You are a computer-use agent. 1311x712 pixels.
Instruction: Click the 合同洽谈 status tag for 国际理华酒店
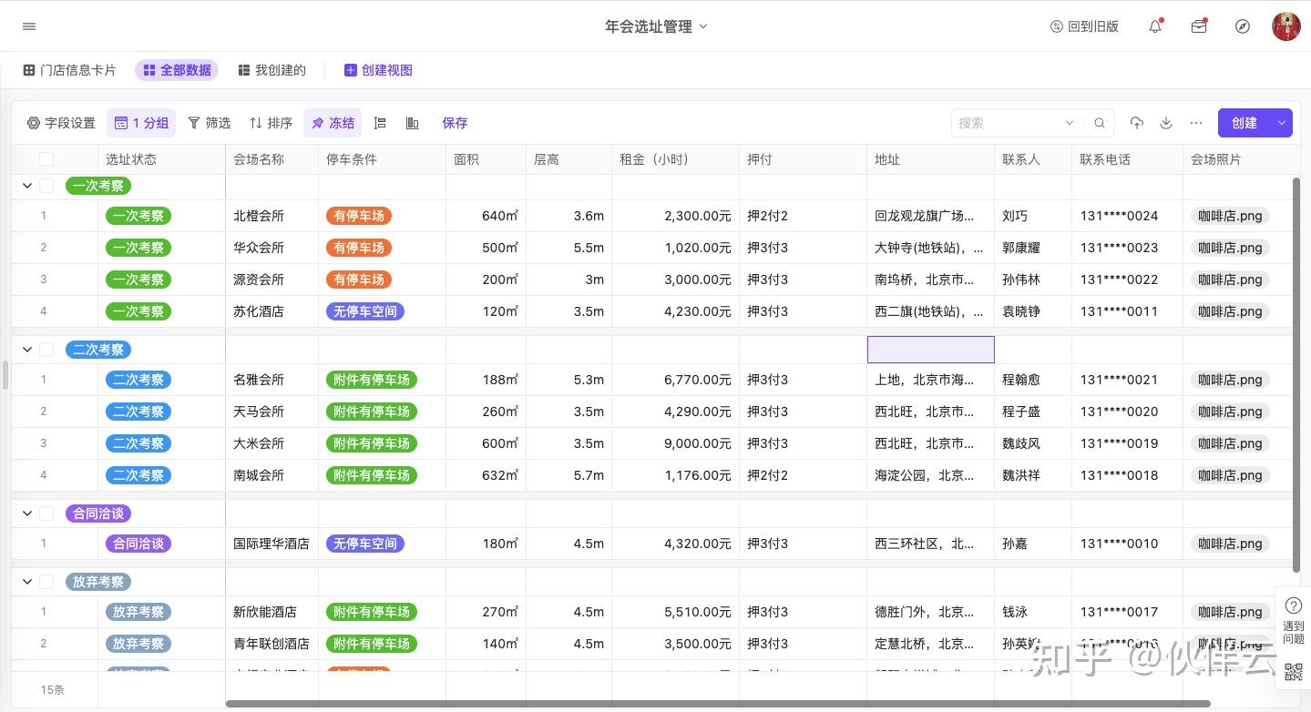[138, 544]
